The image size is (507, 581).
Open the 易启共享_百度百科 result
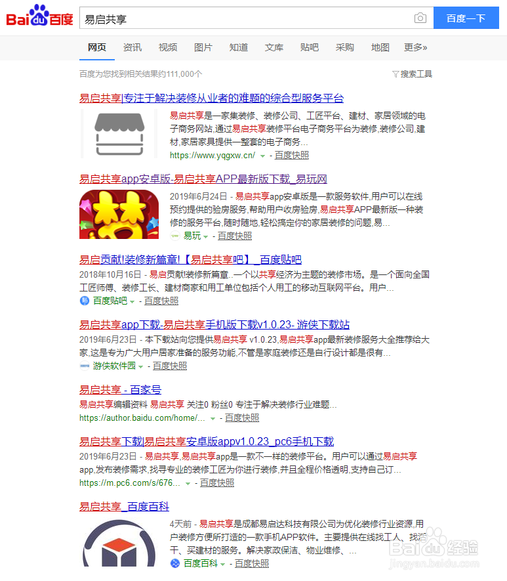click(x=125, y=507)
